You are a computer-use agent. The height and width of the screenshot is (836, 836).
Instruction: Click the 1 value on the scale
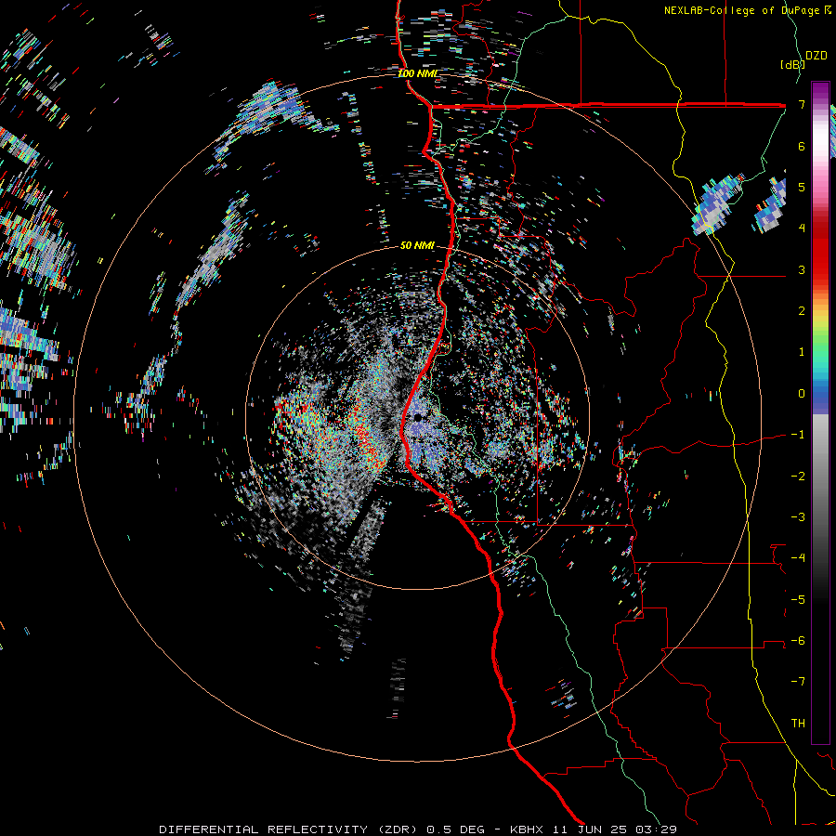click(x=802, y=352)
